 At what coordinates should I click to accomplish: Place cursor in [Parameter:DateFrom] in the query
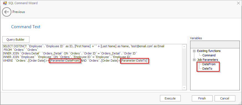[65, 61]
